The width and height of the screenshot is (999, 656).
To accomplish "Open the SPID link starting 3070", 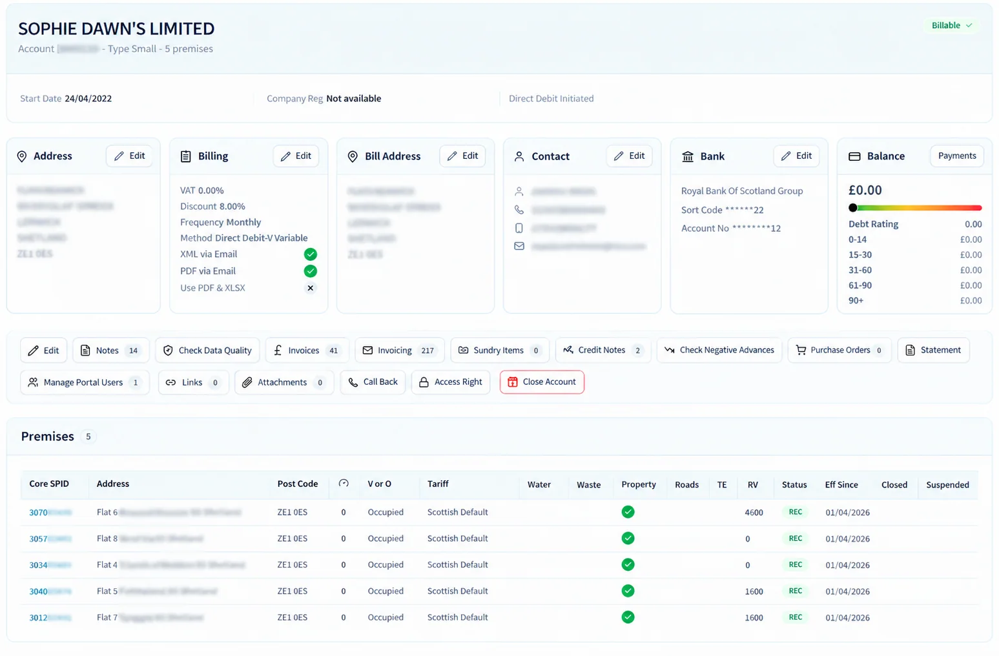I will click(50, 512).
